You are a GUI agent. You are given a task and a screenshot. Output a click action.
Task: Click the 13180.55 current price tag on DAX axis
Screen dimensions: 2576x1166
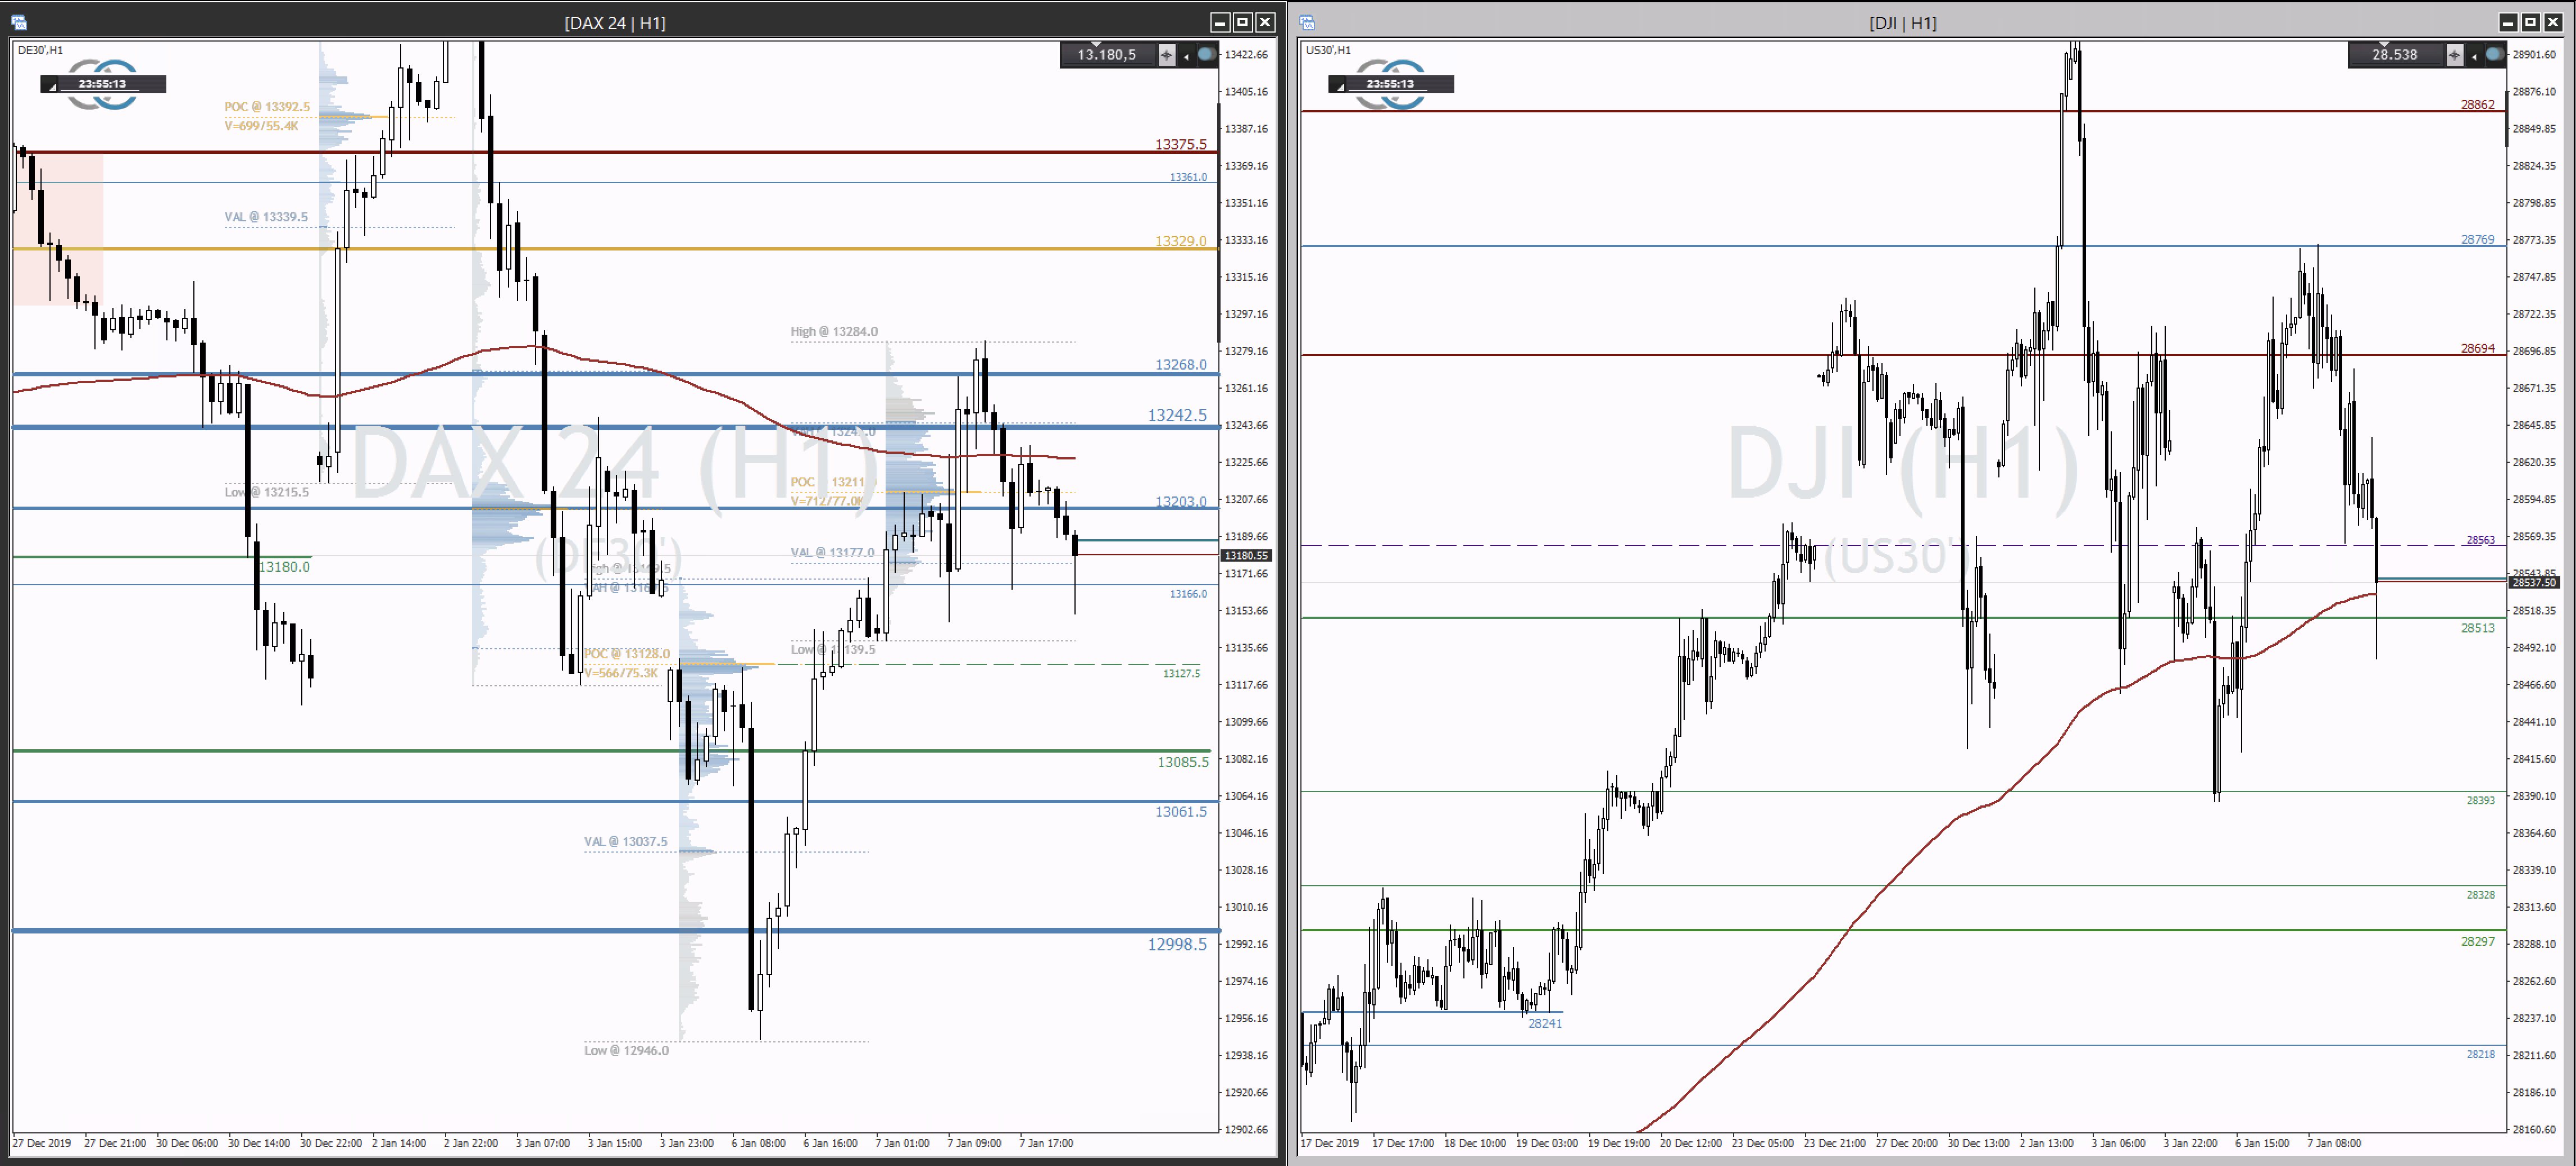click(1246, 555)
